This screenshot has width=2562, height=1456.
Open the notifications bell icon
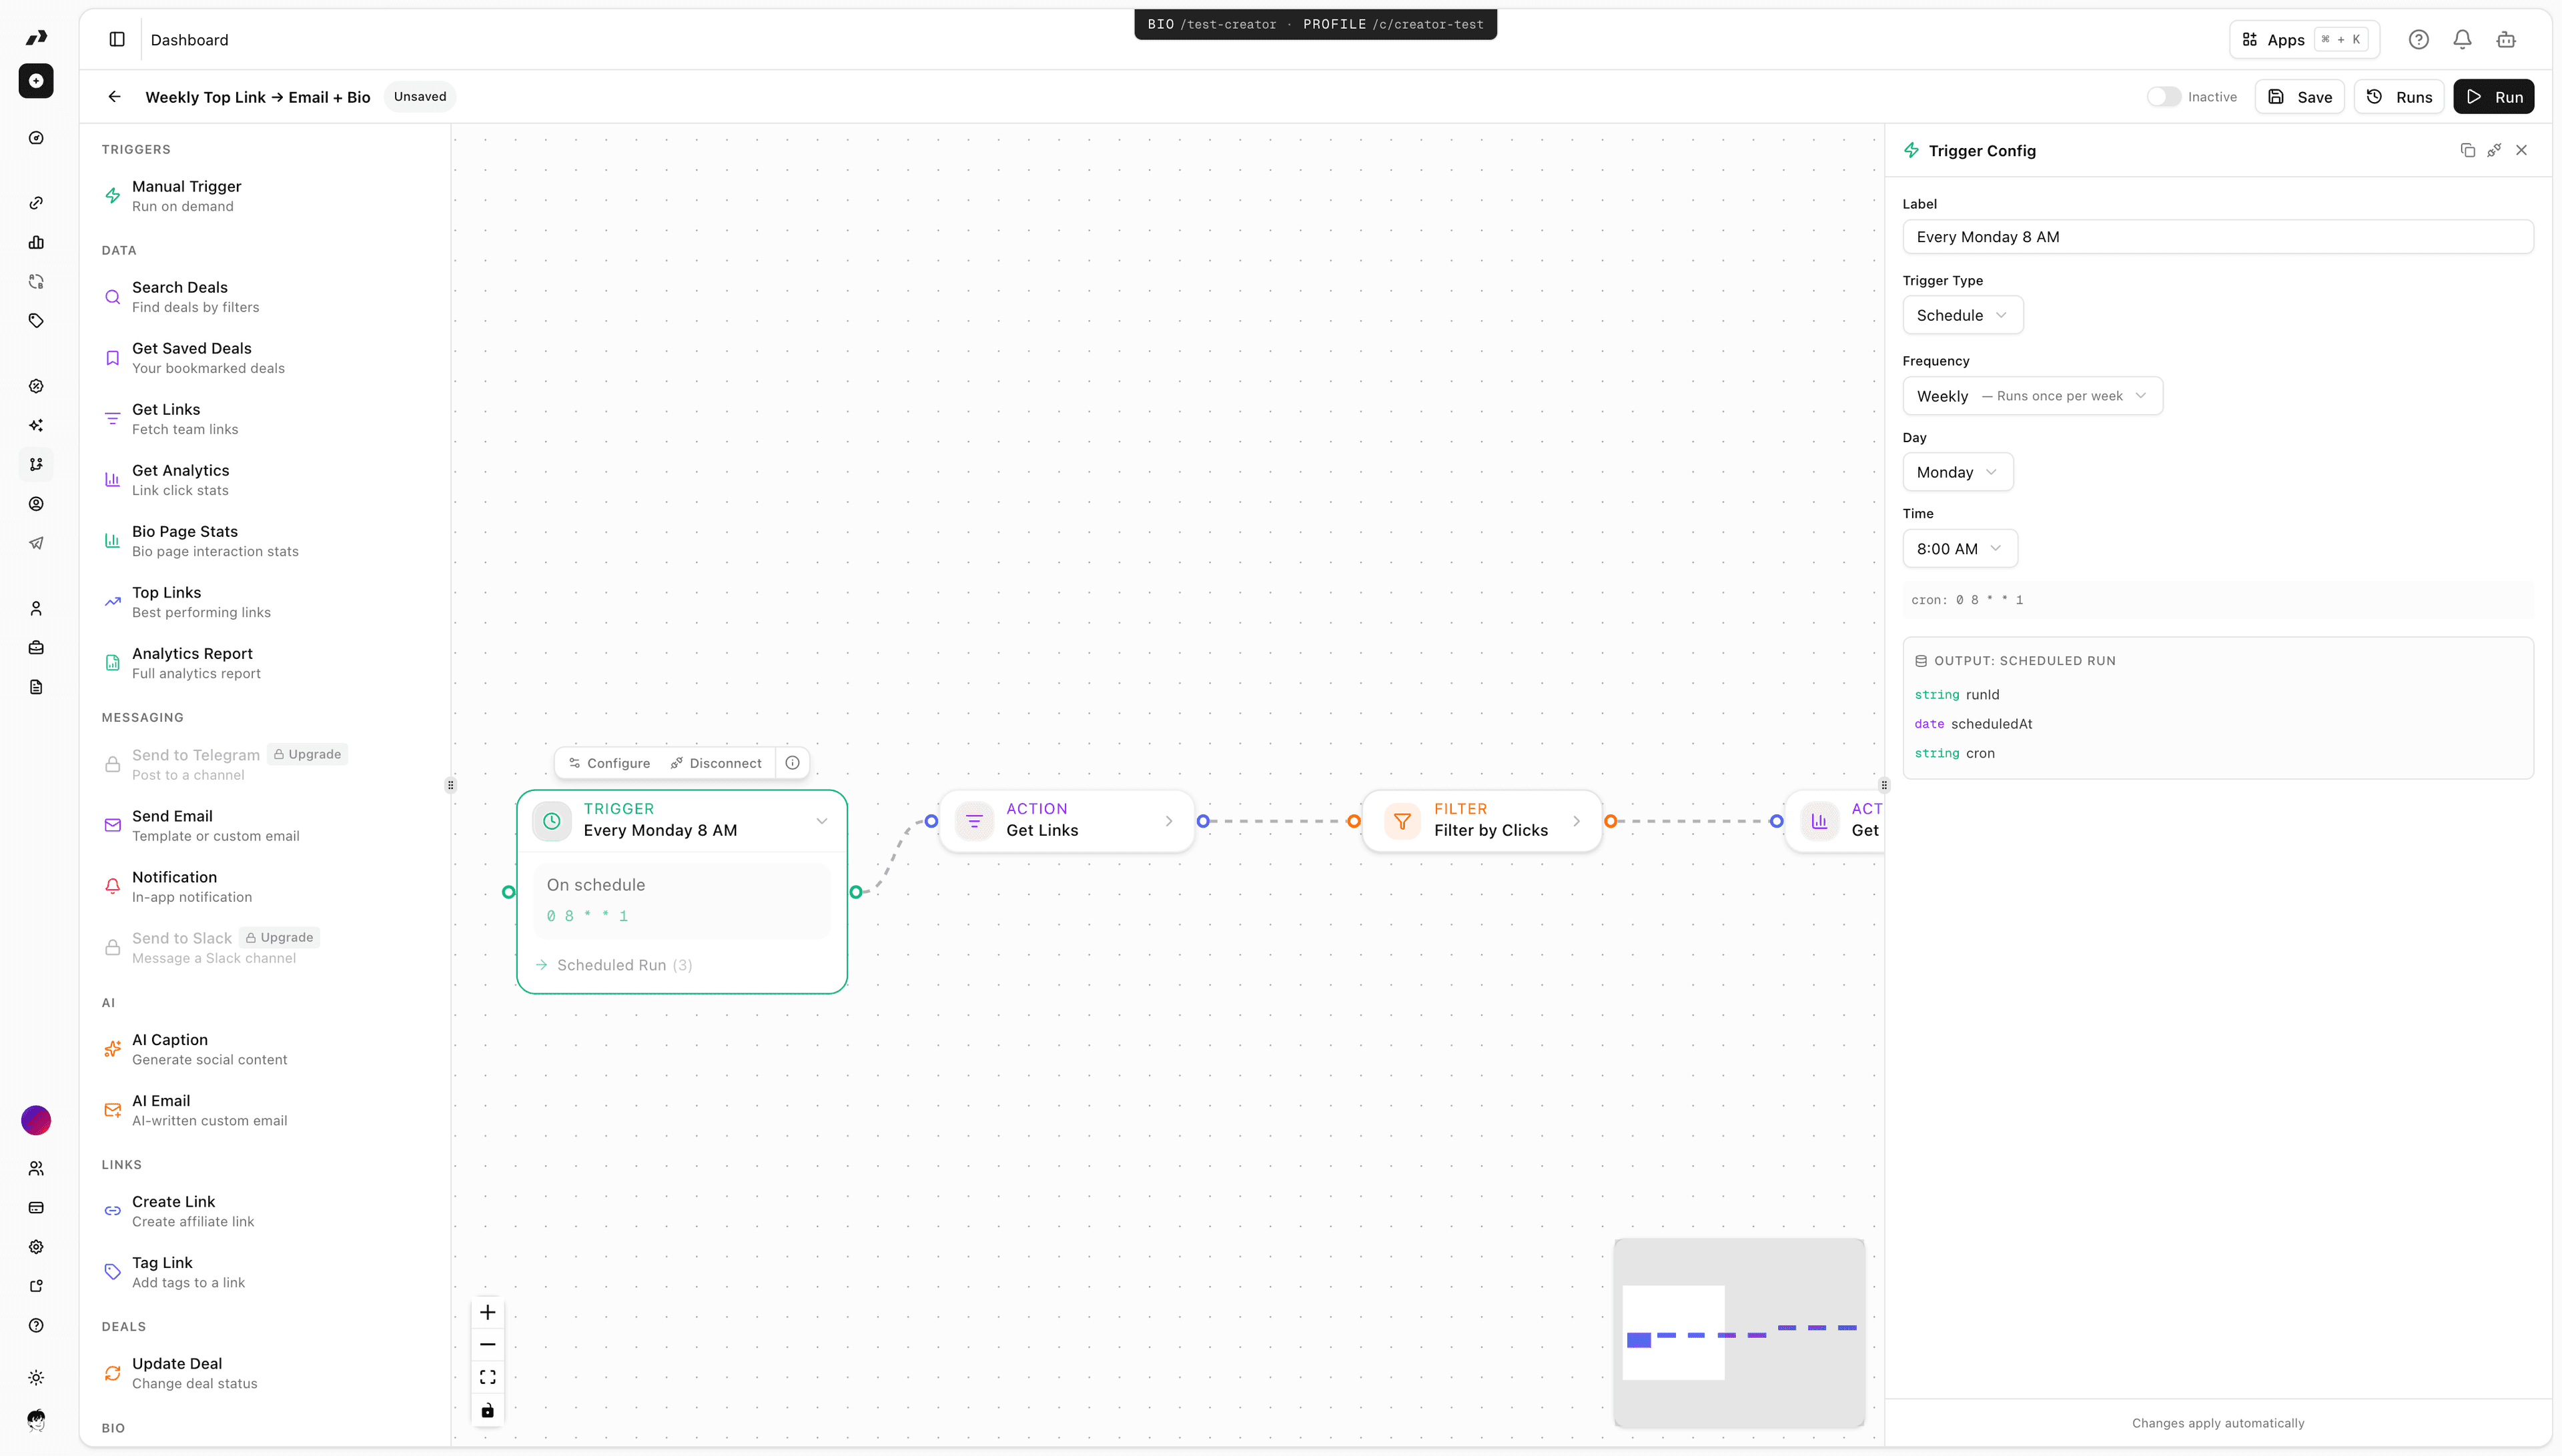pyautogui.click(x=2462, y=39)
